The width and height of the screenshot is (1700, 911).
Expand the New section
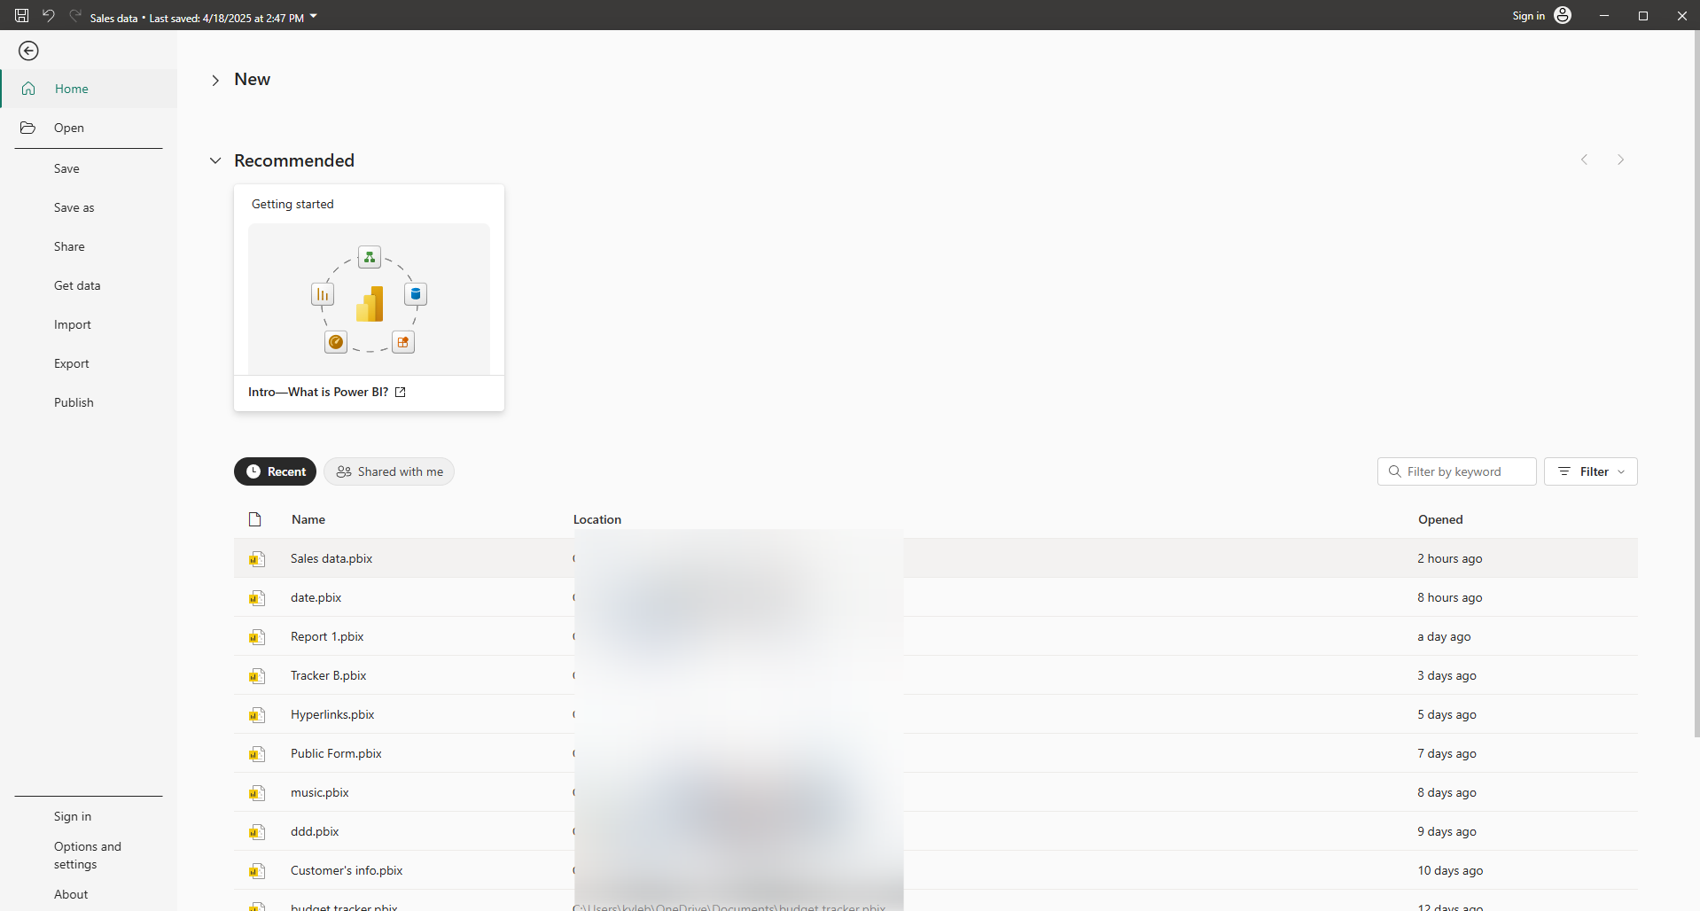pyautogui.click(x=215, y=80)
